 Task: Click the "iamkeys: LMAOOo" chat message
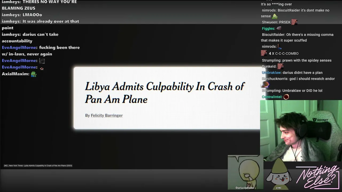click(22, 15)
